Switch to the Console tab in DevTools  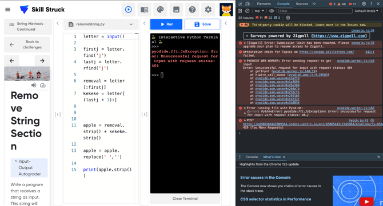pyautogui.click(x=284, y=3)
